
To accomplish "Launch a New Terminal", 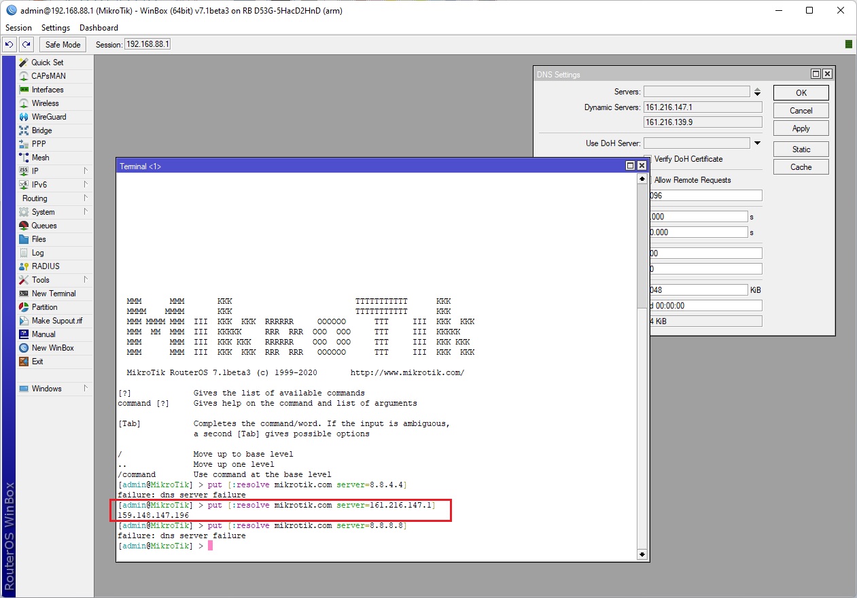I will pos(54,294).
